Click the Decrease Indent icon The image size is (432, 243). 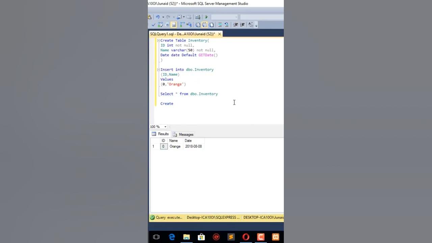tap(236, 25)
